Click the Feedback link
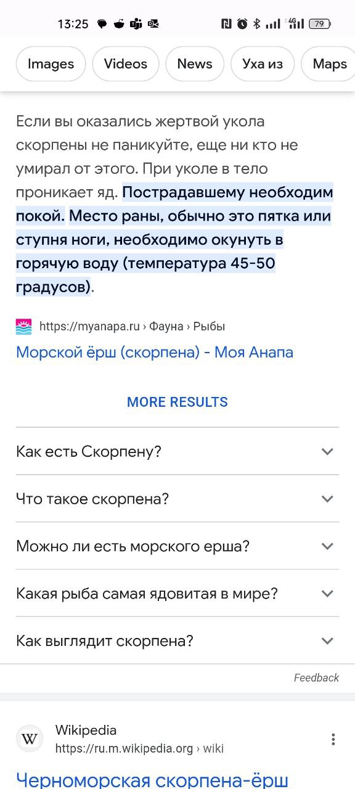The height and width of the screenshot is (789, 355). click(316, 677)
